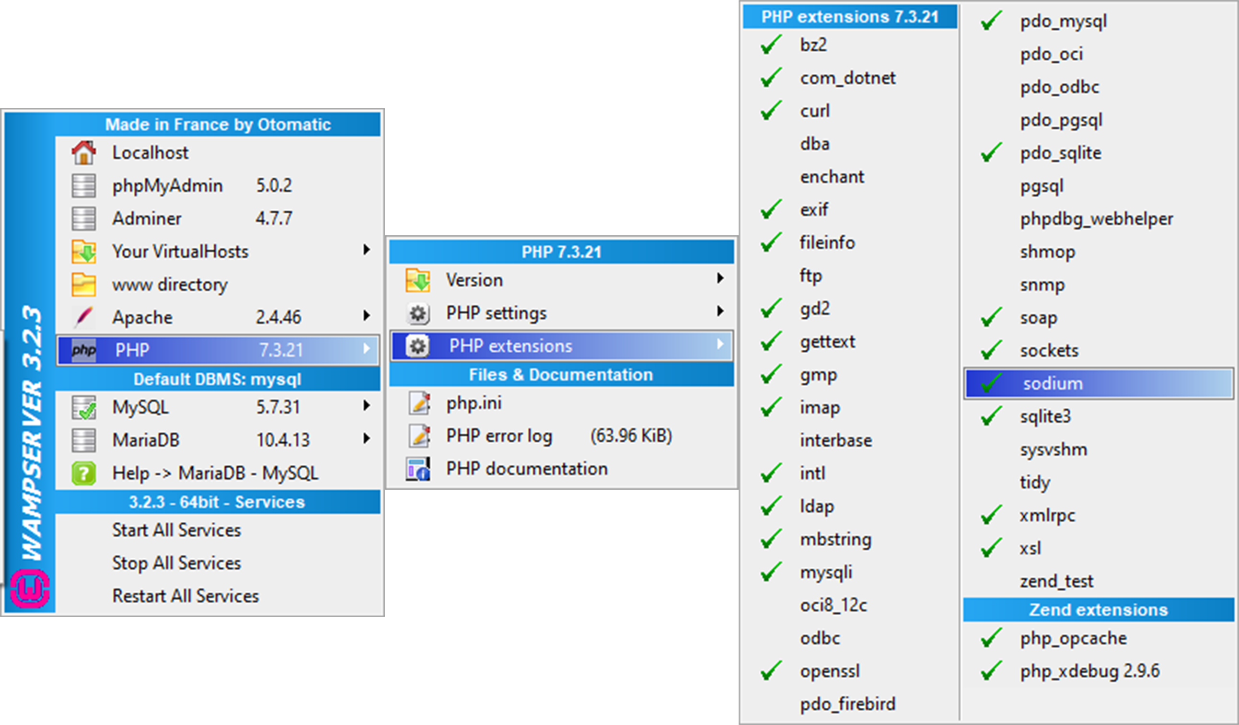Click the Version folder icon
The image size is (1239, 725).
pyautogui.click(x=418, y=280)
